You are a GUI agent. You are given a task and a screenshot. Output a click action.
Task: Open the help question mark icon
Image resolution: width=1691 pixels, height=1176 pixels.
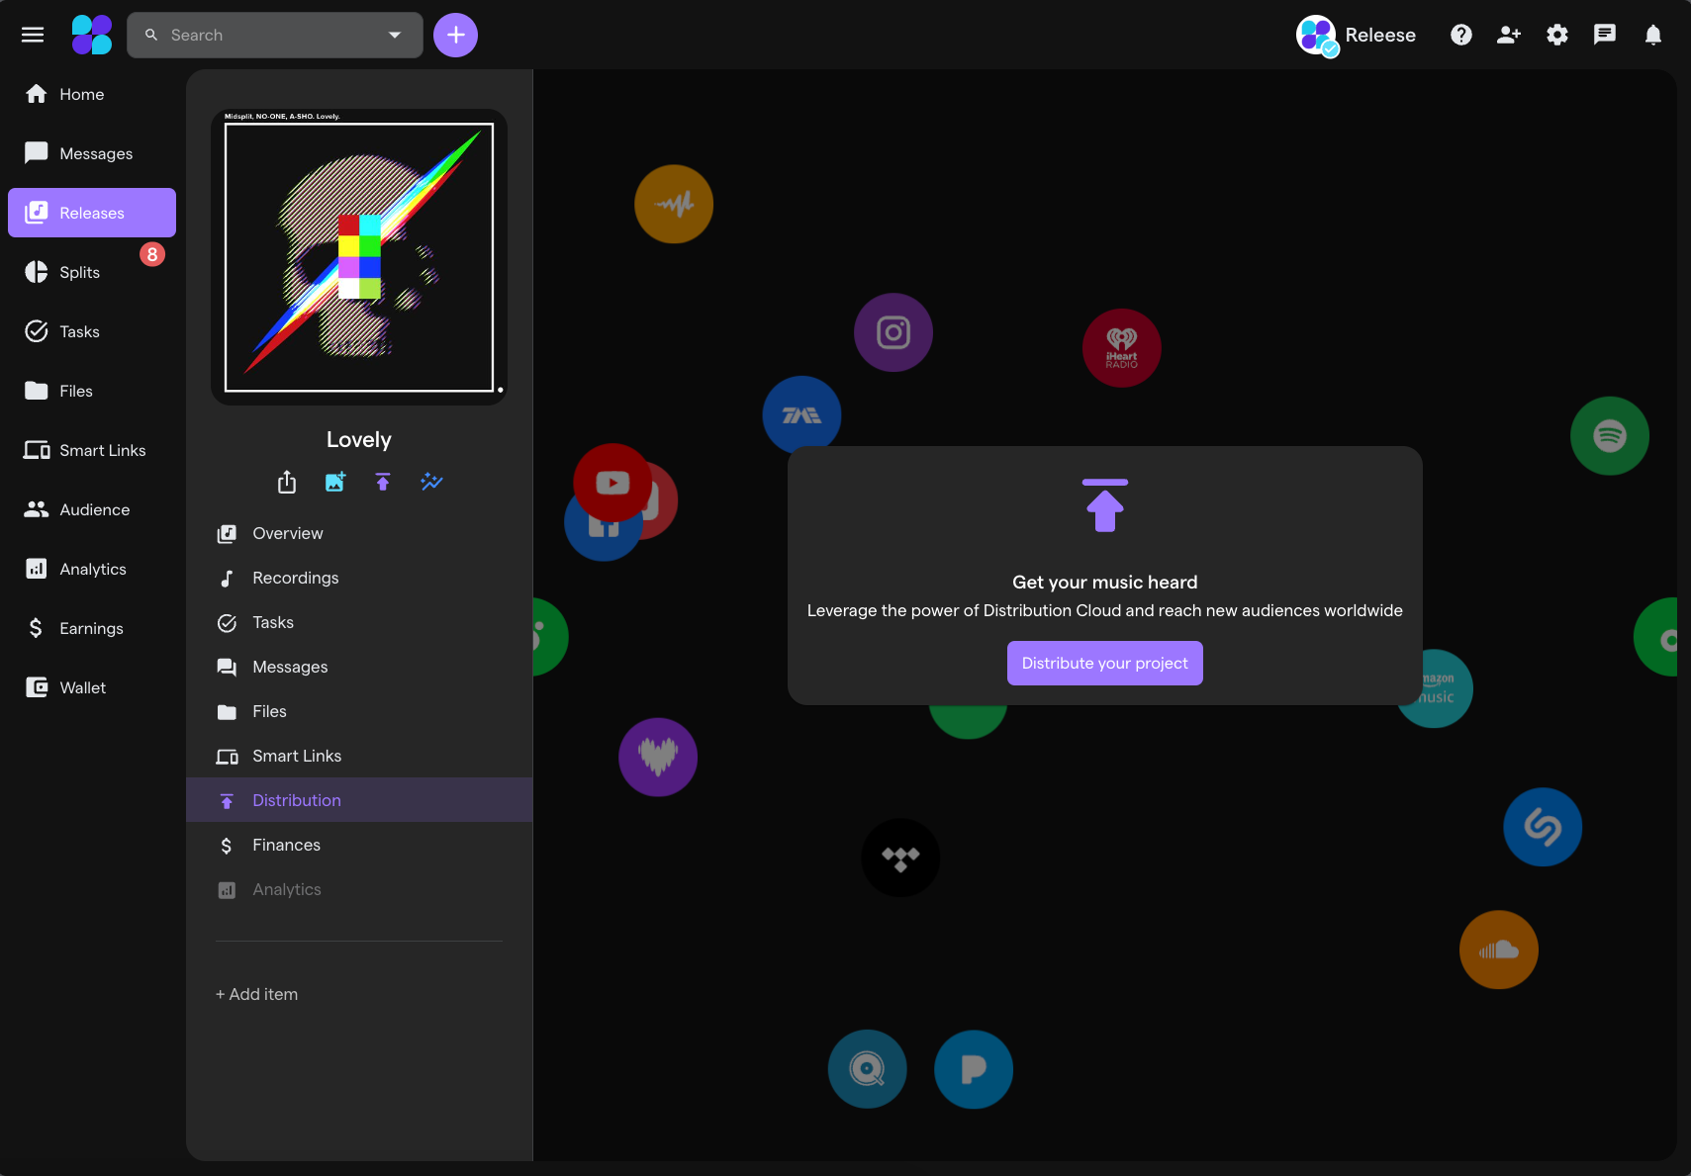point(1461,35)
